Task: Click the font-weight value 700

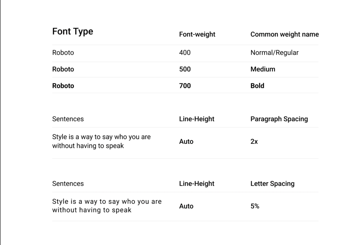Action: (x=185, y=86)
